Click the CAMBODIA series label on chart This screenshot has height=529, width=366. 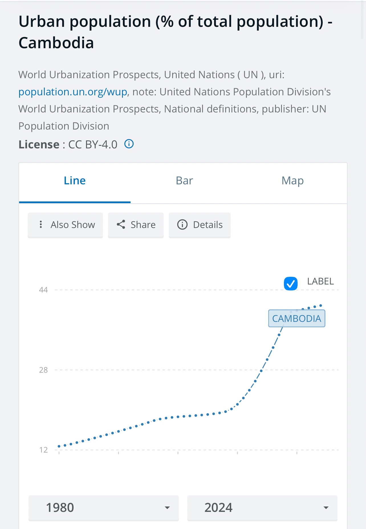tap(296, 318)
